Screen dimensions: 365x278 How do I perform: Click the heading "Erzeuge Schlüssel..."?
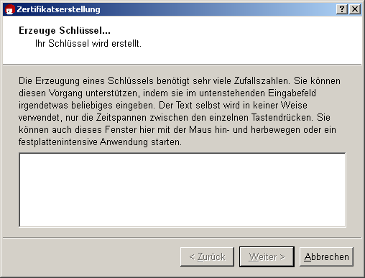pyautogui.click(x=65, y=30)
